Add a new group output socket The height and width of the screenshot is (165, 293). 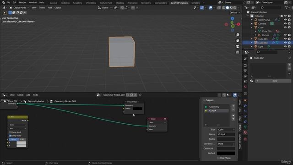233,106
